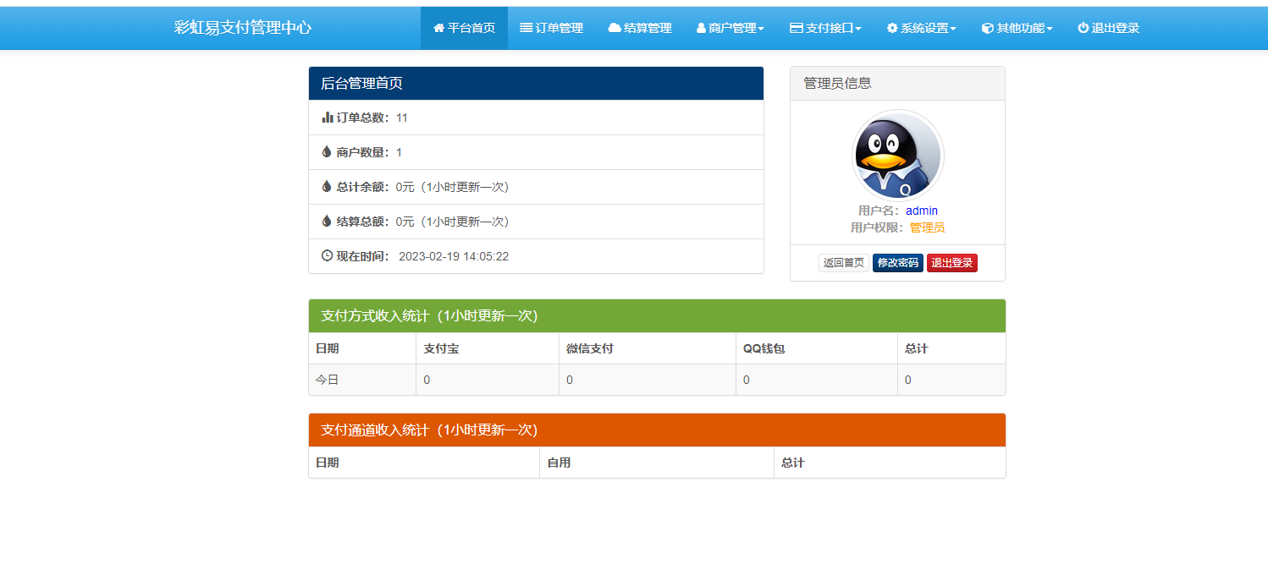Click the cloud icon beside 结算管理
The width and height of the screenshot is (1268, 564).
point(615,28)
